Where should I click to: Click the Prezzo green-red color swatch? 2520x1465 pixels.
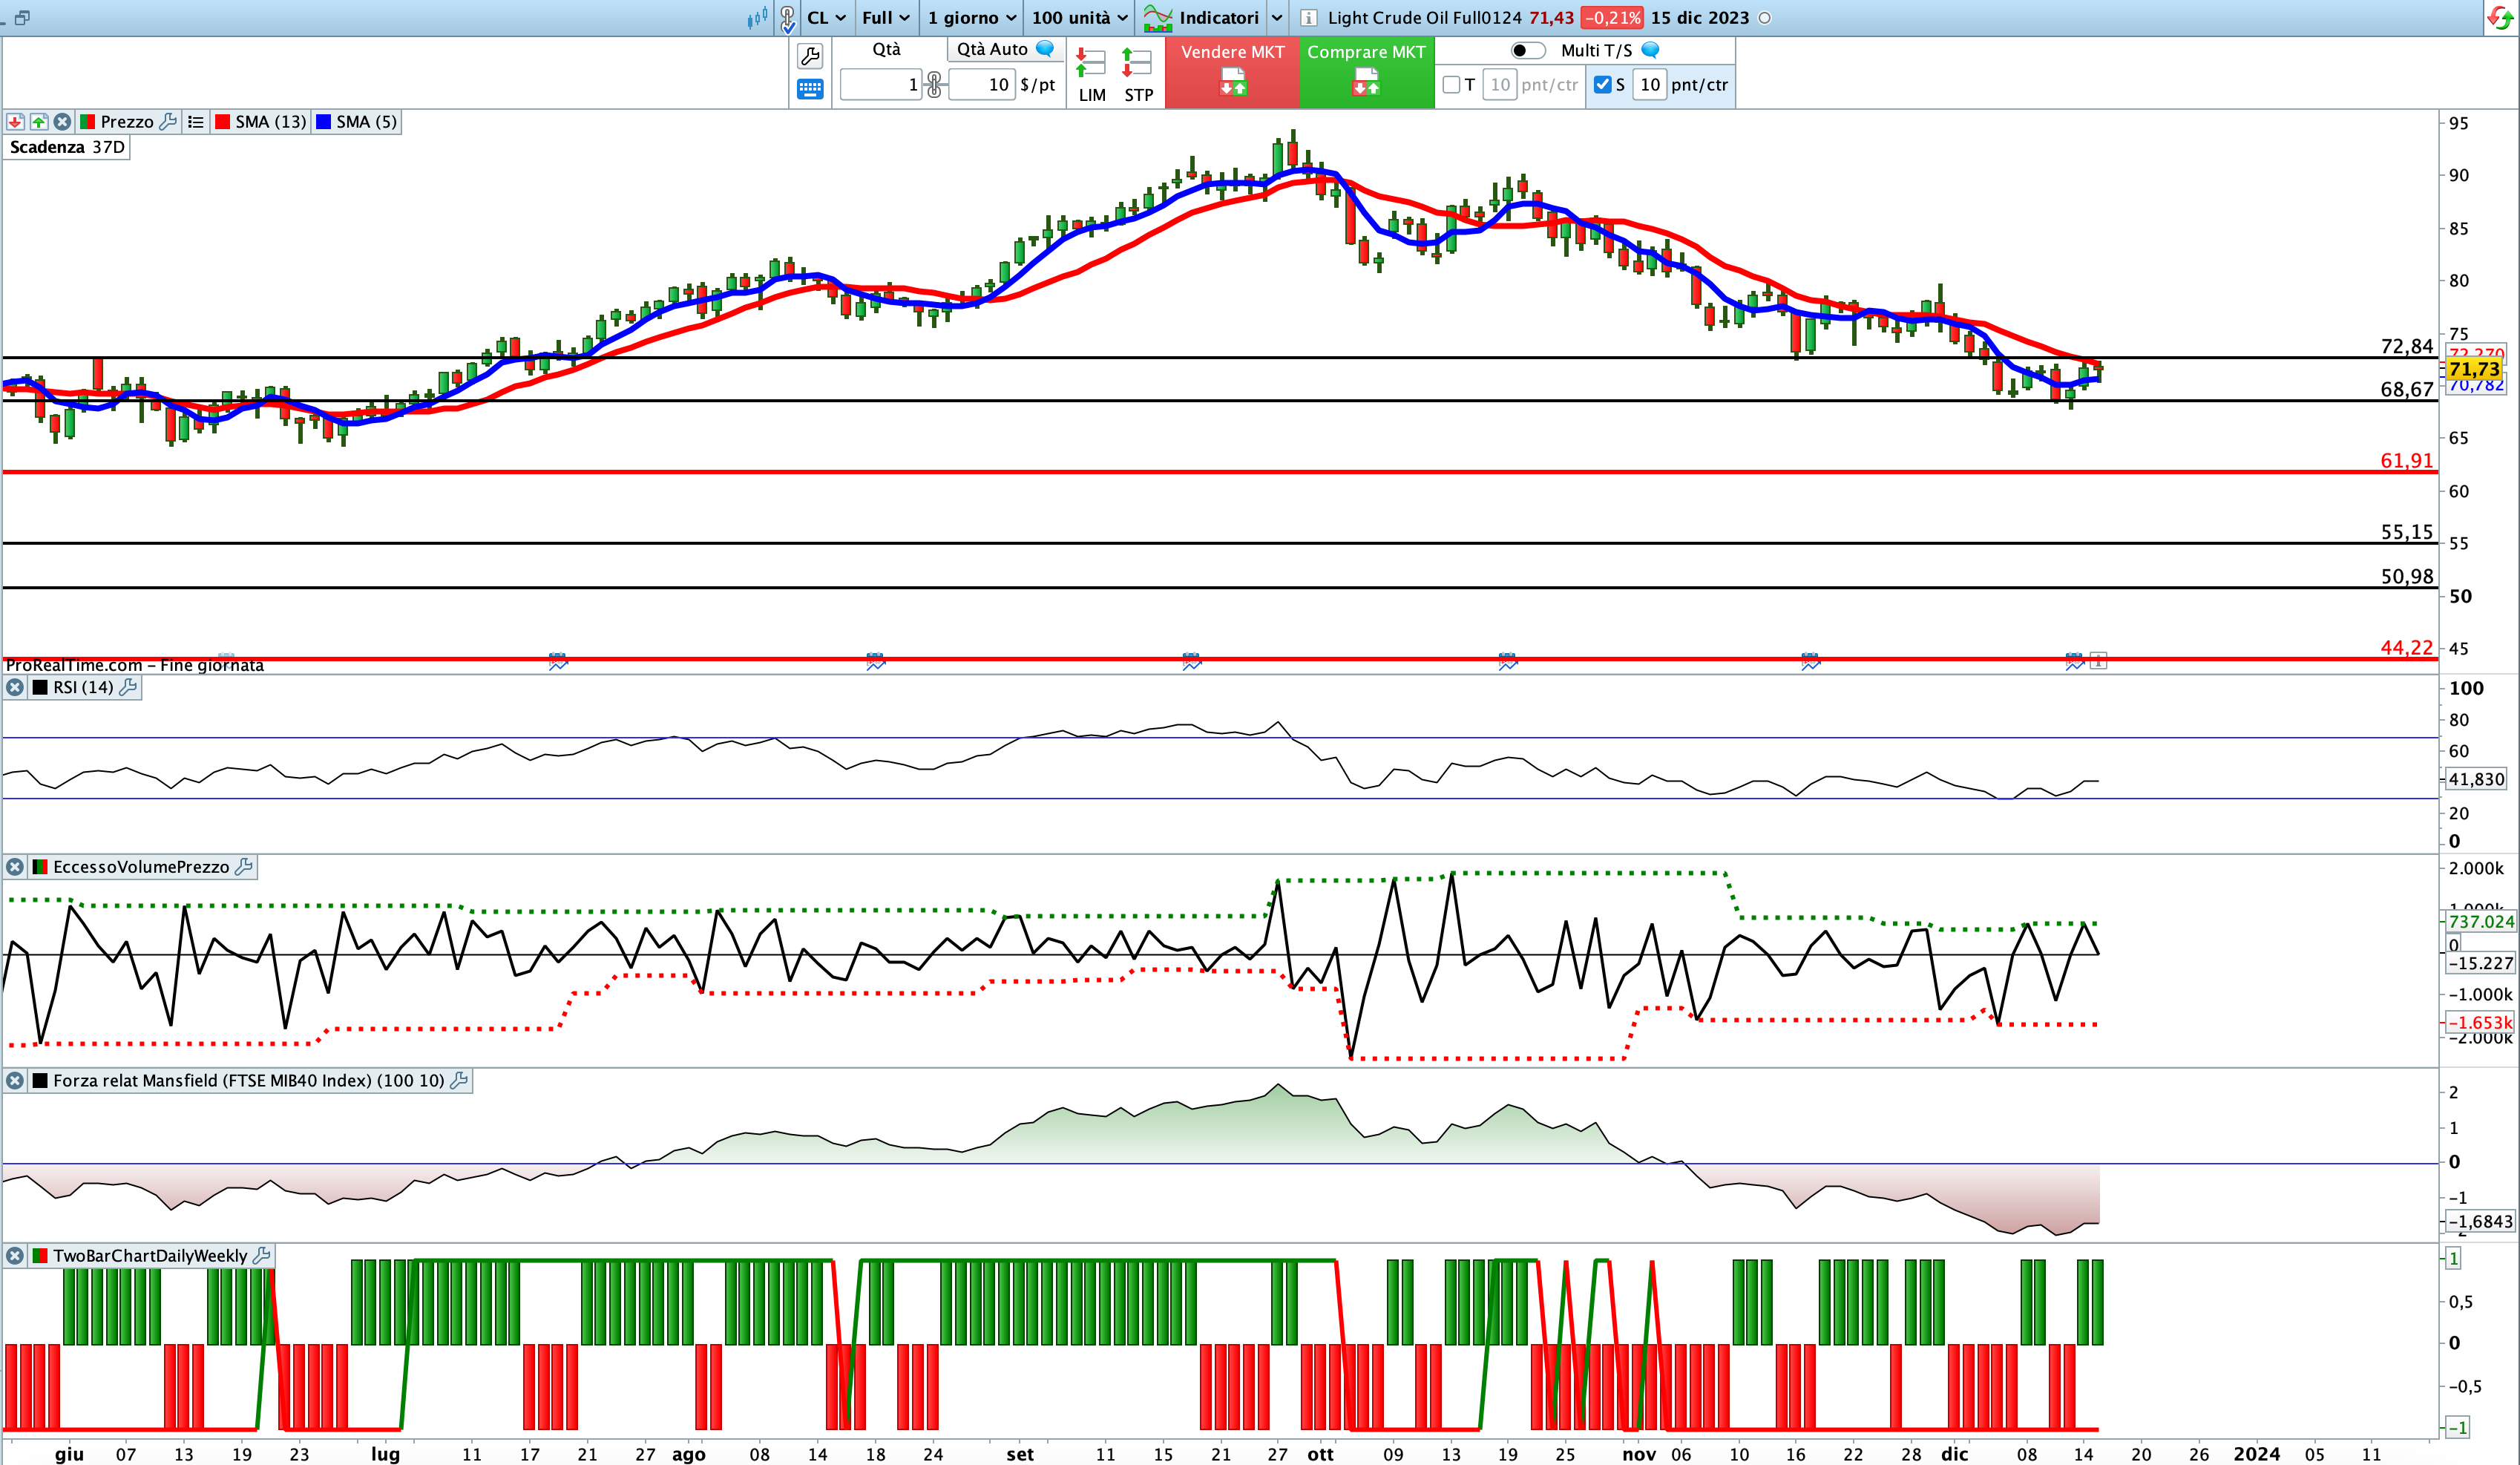click(87, 122)
